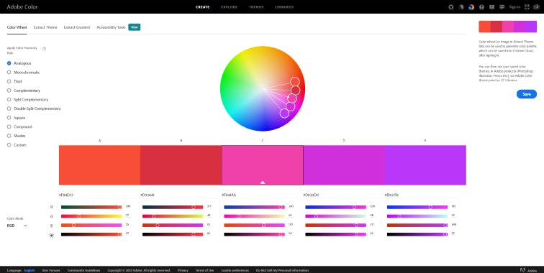Click the Adobe Color logo title

pos(22,7)
